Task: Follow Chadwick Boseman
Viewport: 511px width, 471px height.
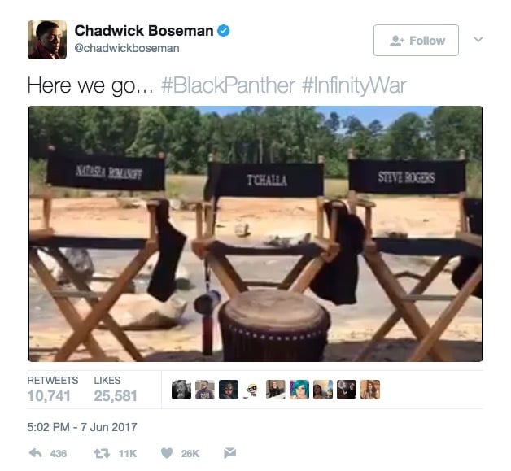Action: [416, 41]
